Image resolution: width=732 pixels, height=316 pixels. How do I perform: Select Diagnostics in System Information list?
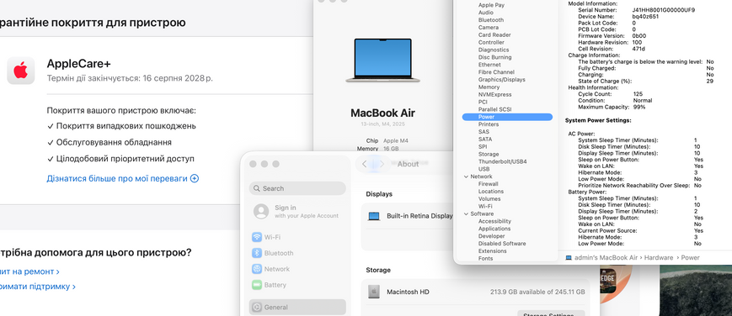click(x=494, y=50)
